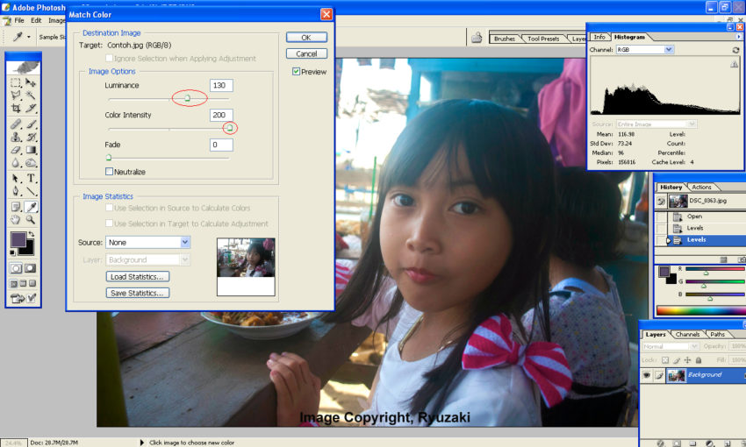The width and height of the screenshot is (746, 447).
Task: Select the Rectangular Marquee tool
Action: (16, 82)
